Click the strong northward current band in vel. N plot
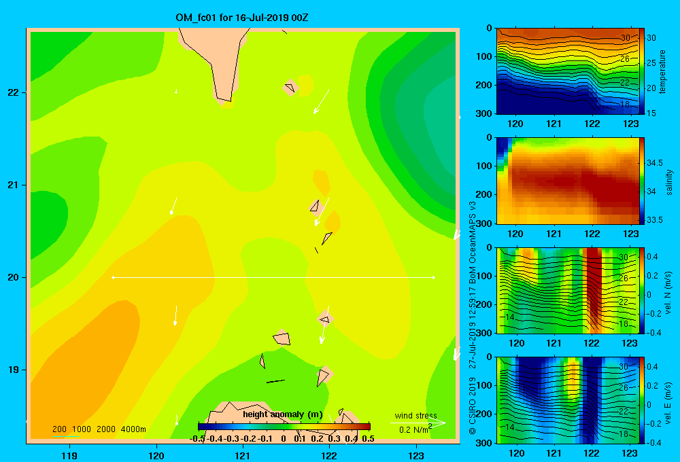The height and width of the screenshot is (462, 680). tap(593, 290)
